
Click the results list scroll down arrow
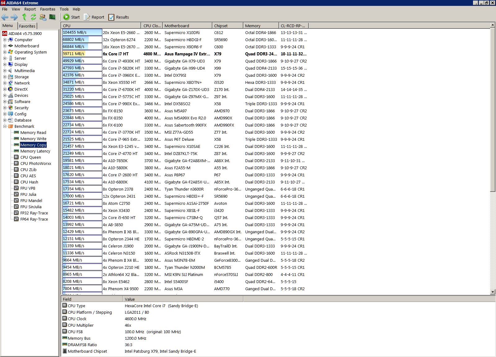(x=493, y=292)
